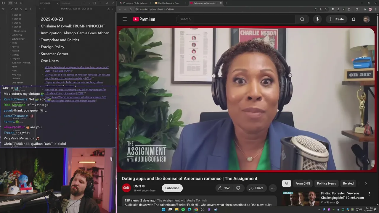Unfold the Streamer Corner heading
Viewport: 379px width, 213px height.
coord(39,54)
